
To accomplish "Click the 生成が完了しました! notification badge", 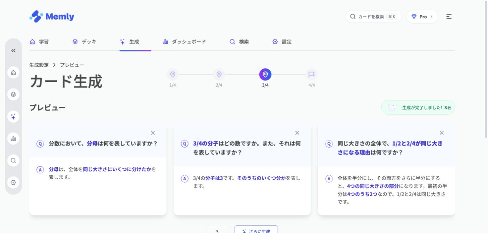I will pos(418,107).
